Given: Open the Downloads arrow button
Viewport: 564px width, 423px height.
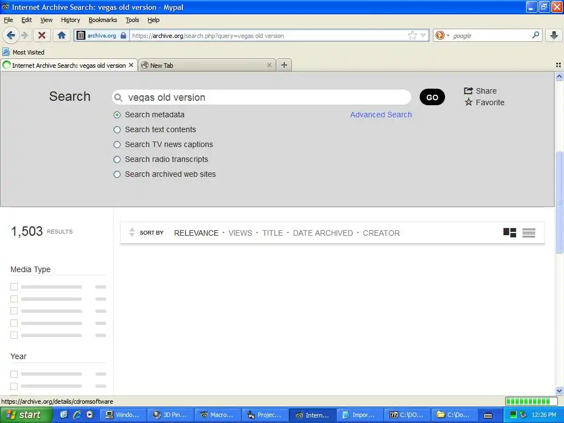Looking at the screenshot, I should point(554,35).
